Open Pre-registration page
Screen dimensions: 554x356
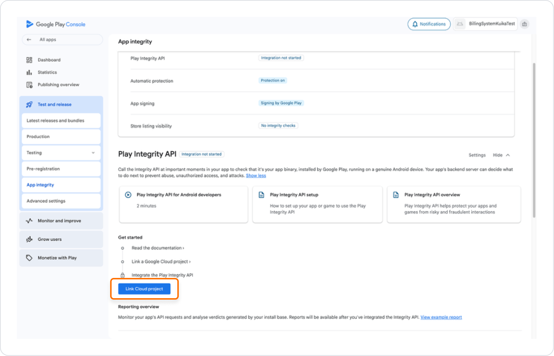[61, 169]
